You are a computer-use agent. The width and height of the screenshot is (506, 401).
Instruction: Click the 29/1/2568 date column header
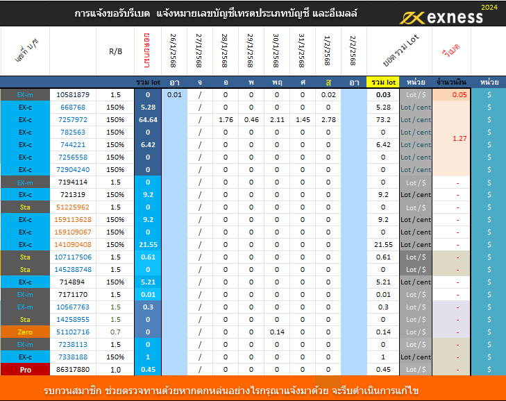pyautogui.click(x=251, y=51)
